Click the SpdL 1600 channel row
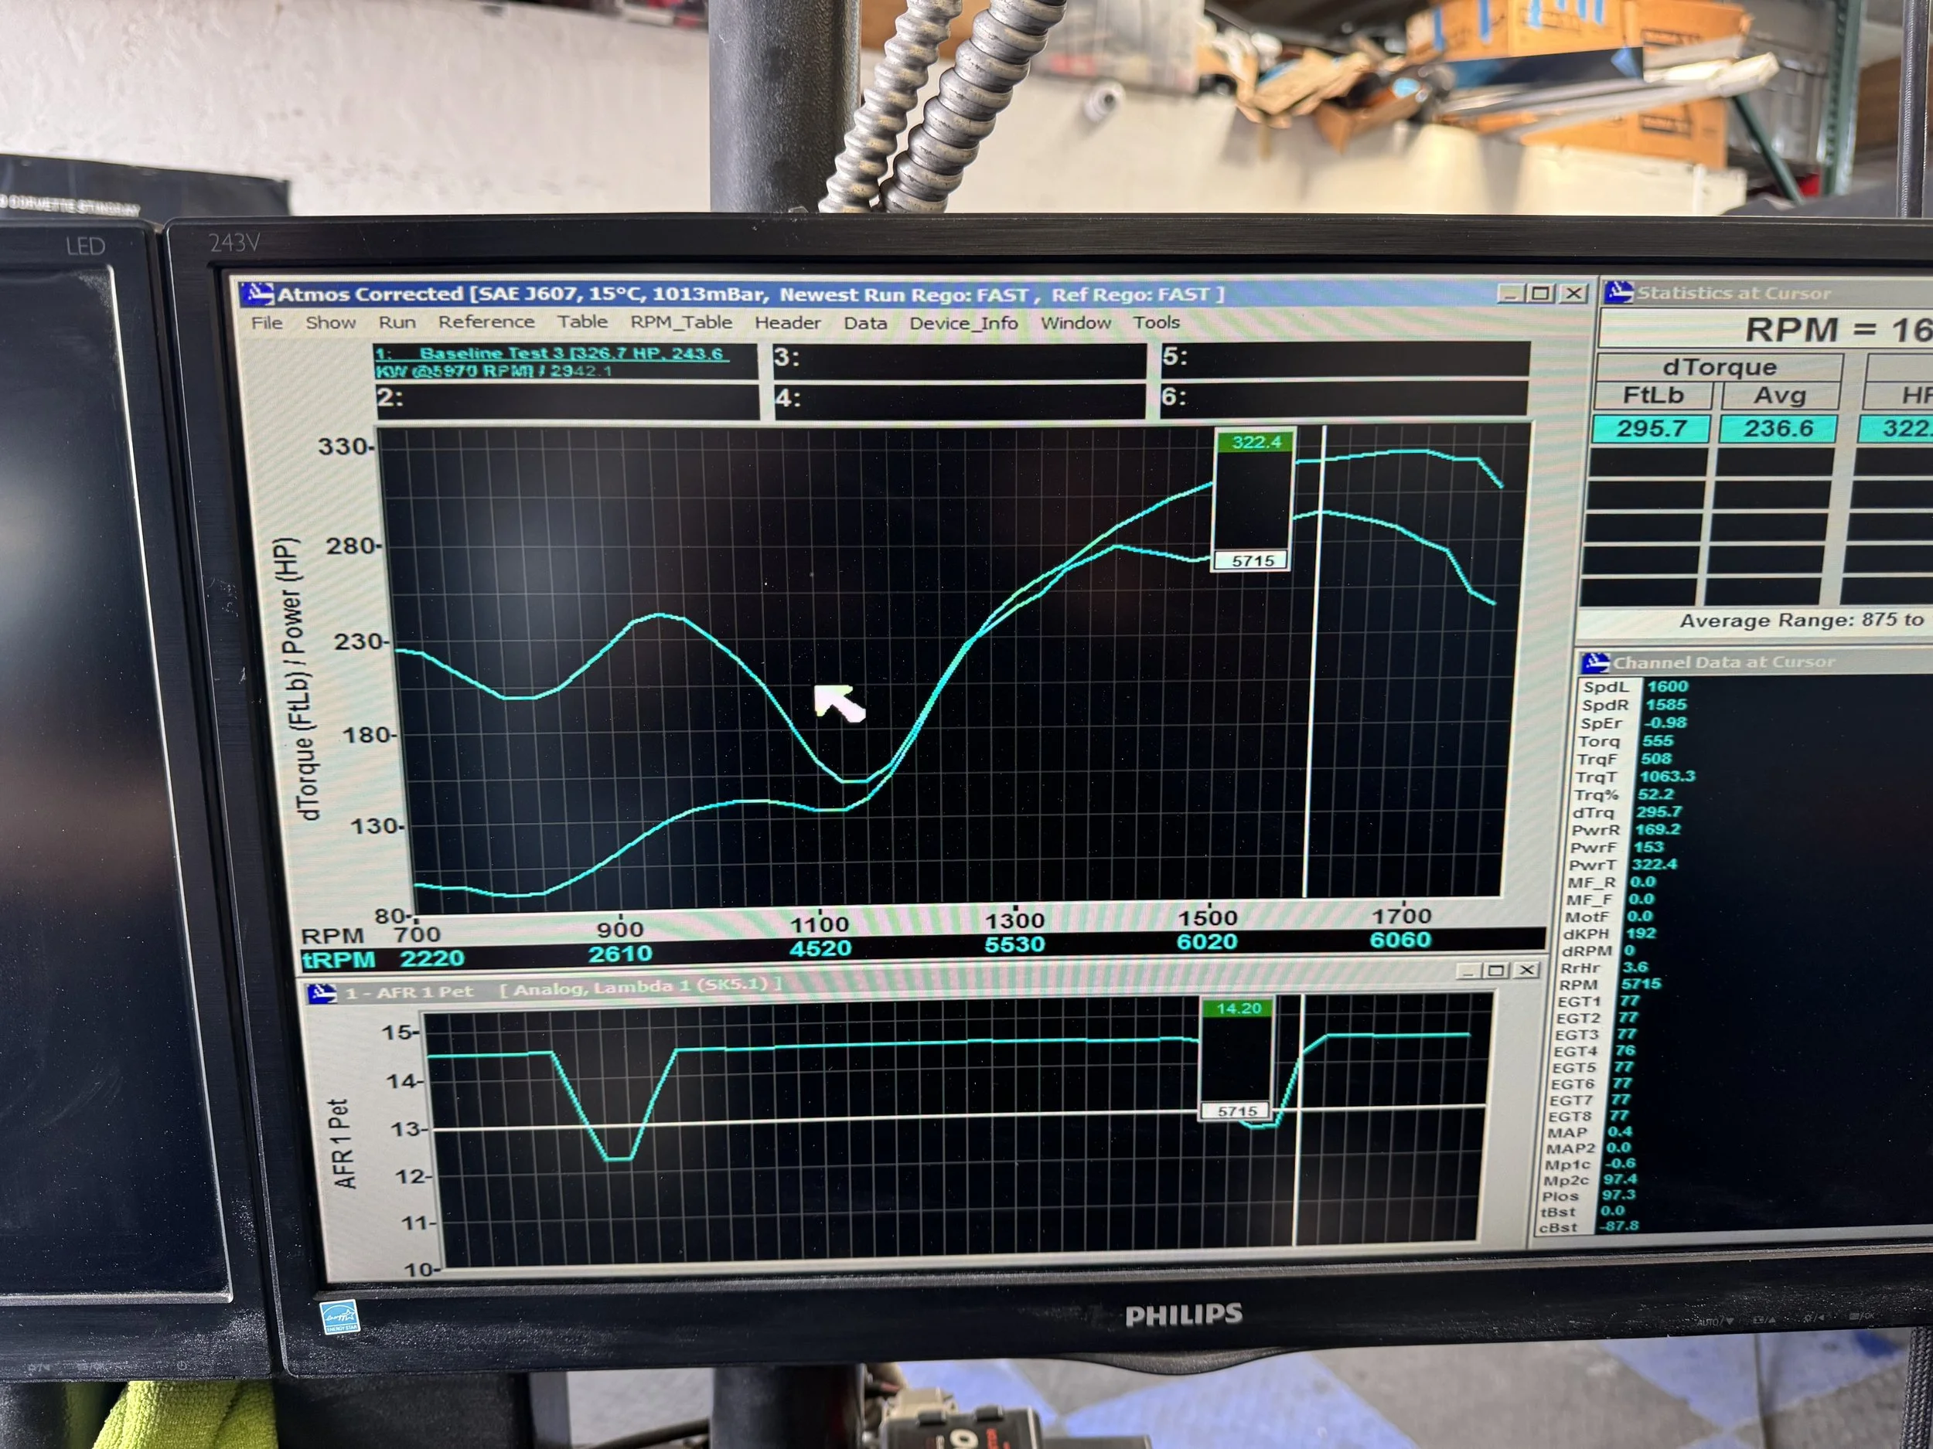 1635,686
